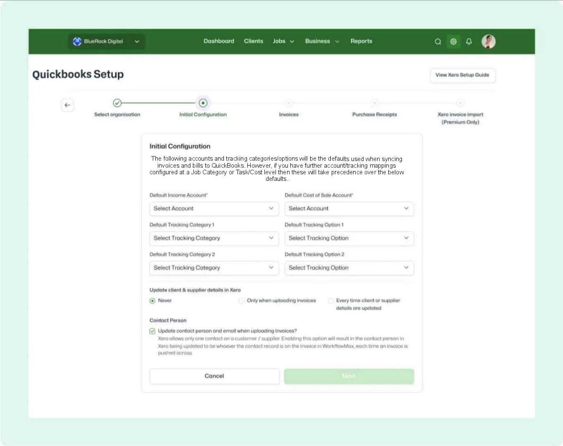The image size is (563, 446).
Task: Click the Invoices step circle
Action: 289,102
